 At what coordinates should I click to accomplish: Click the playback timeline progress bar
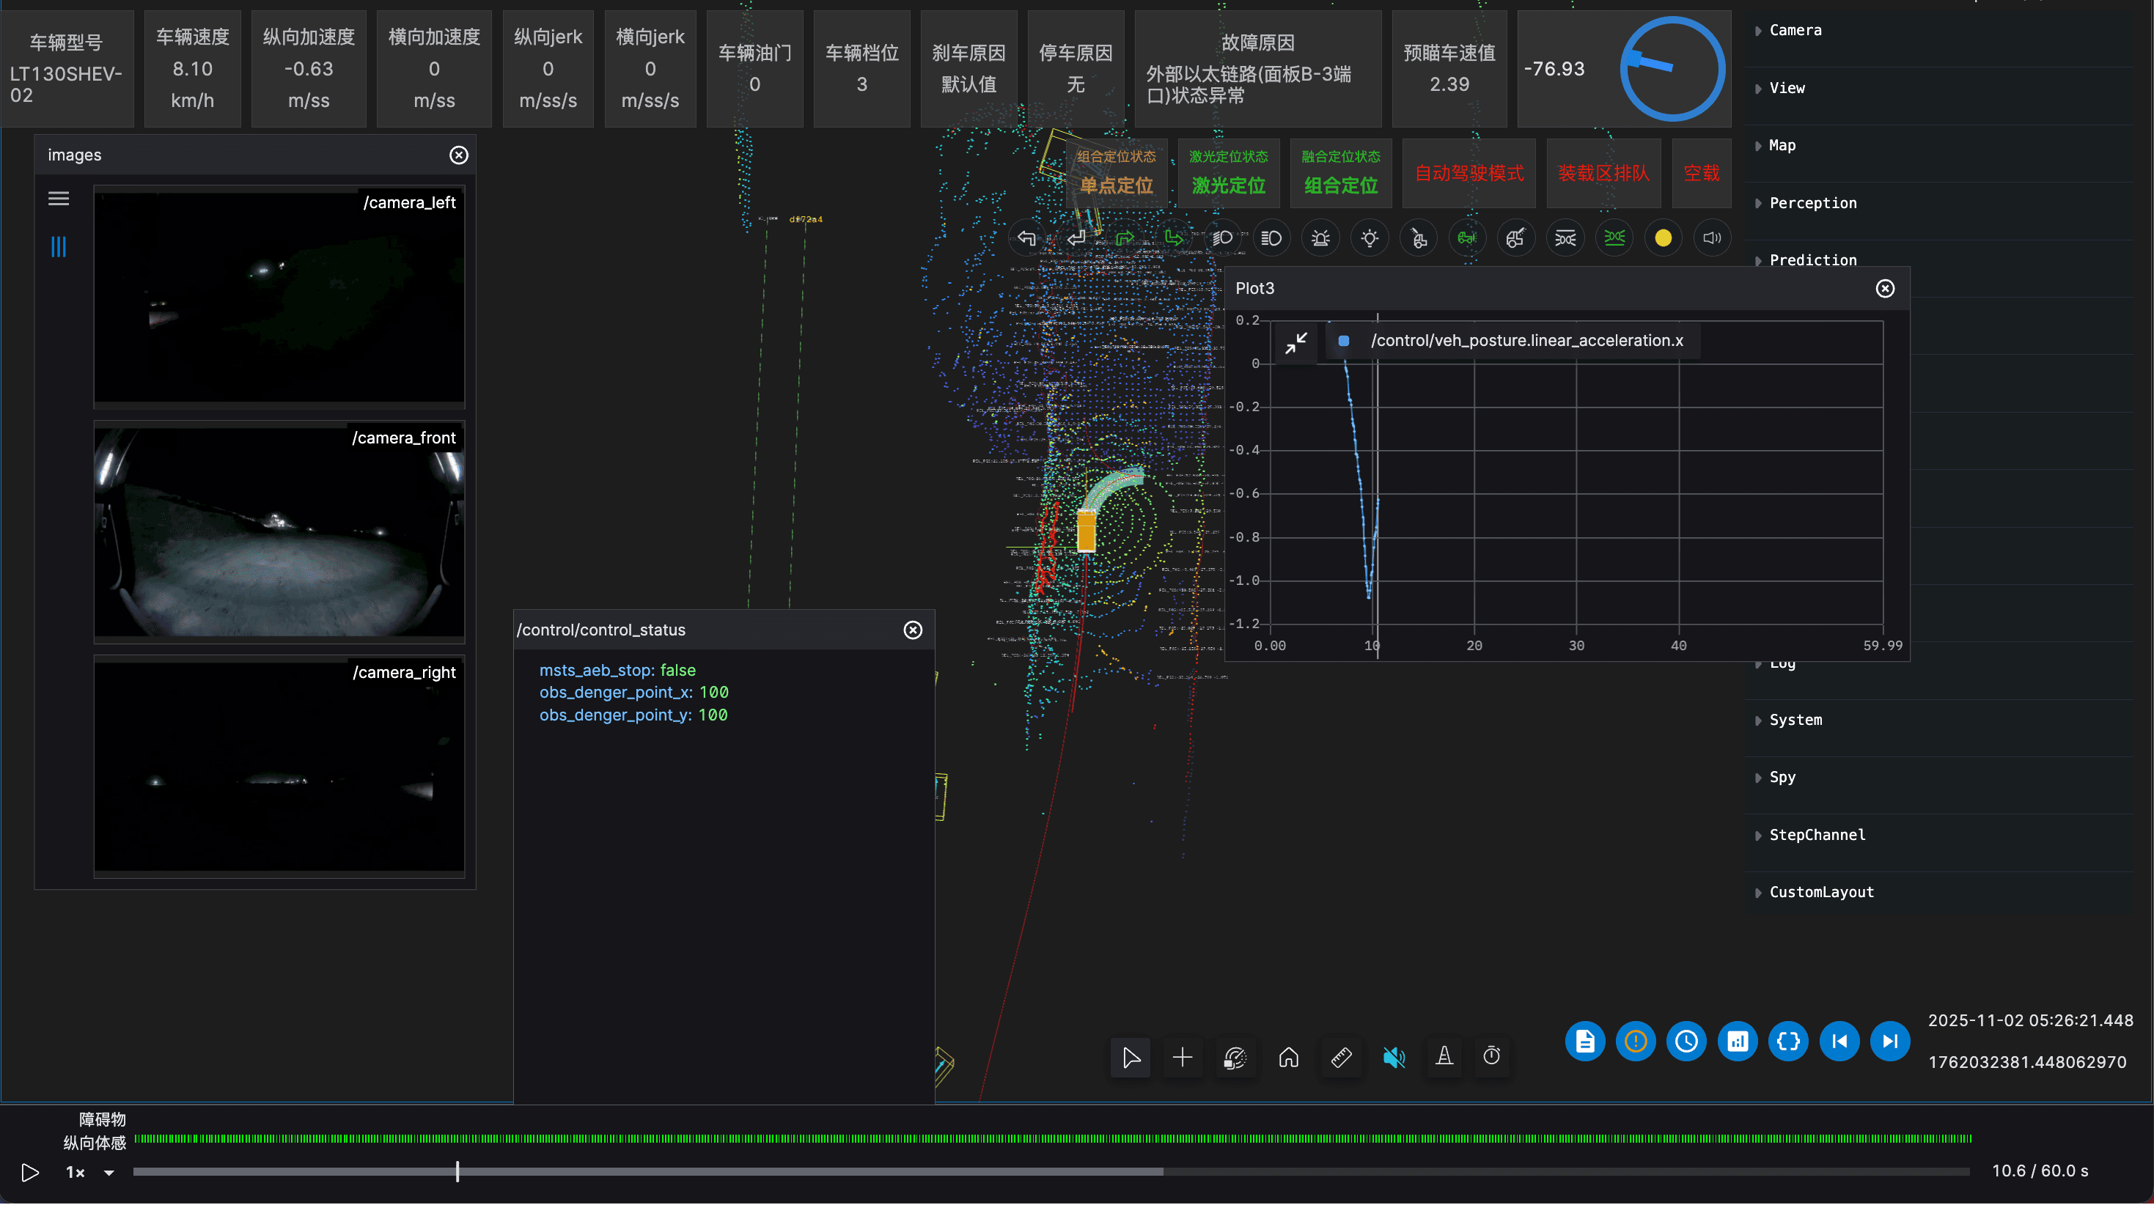coord(1051,1173)
